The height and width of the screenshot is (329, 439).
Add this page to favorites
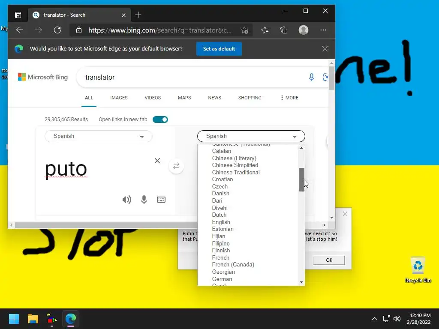click(244, 30)
